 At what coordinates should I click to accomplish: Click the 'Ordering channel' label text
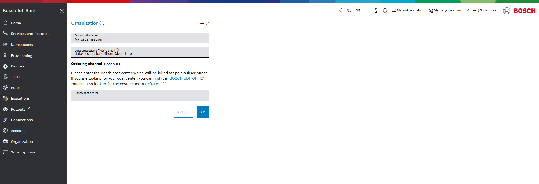click(x=86, y=64)
